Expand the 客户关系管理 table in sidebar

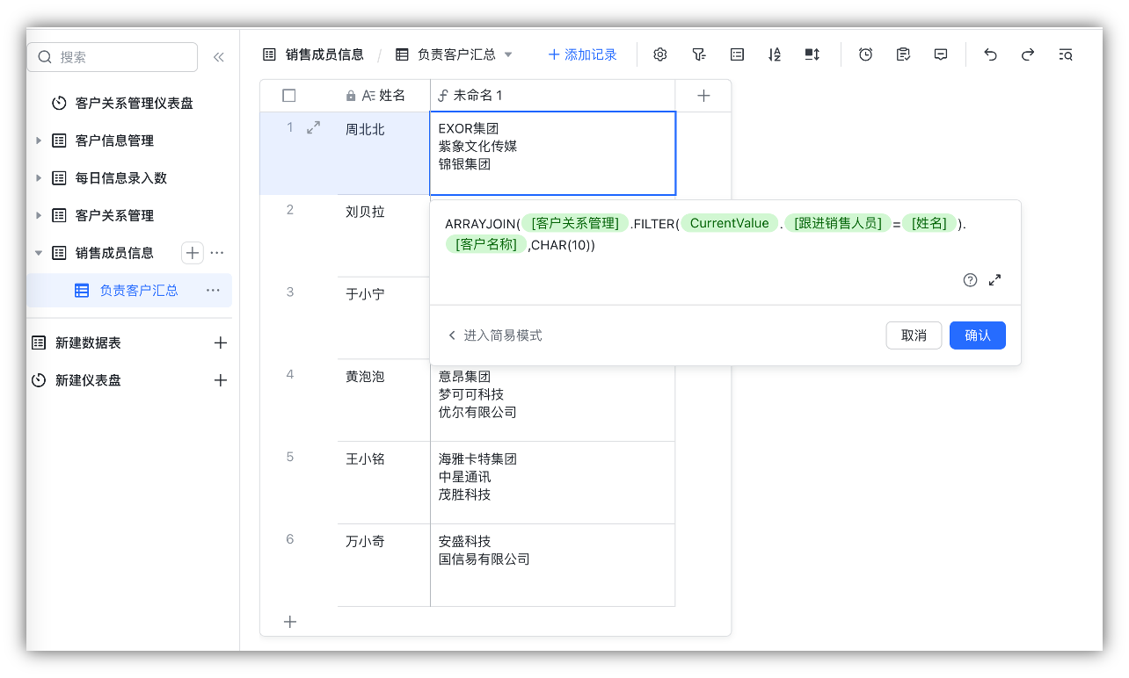(x=38, y=215)
